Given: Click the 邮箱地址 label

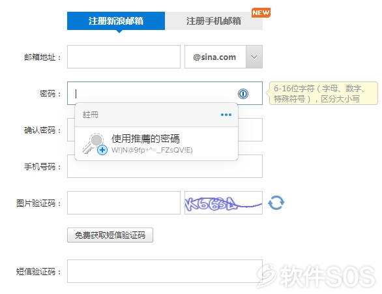Looking at the screenshot, I should click(42, 57).
